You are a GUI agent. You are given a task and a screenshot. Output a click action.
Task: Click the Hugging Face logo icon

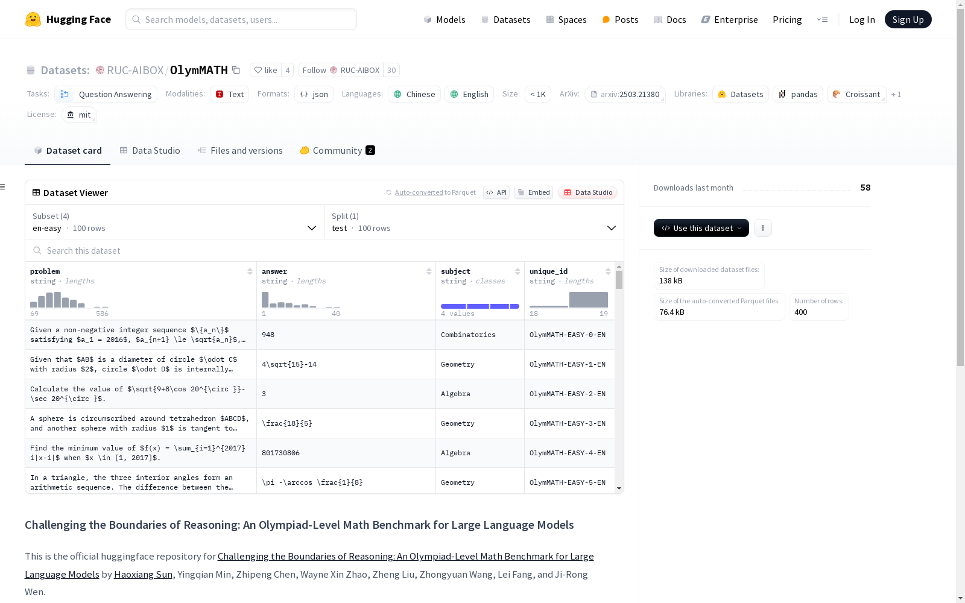(x=33, y=19)
